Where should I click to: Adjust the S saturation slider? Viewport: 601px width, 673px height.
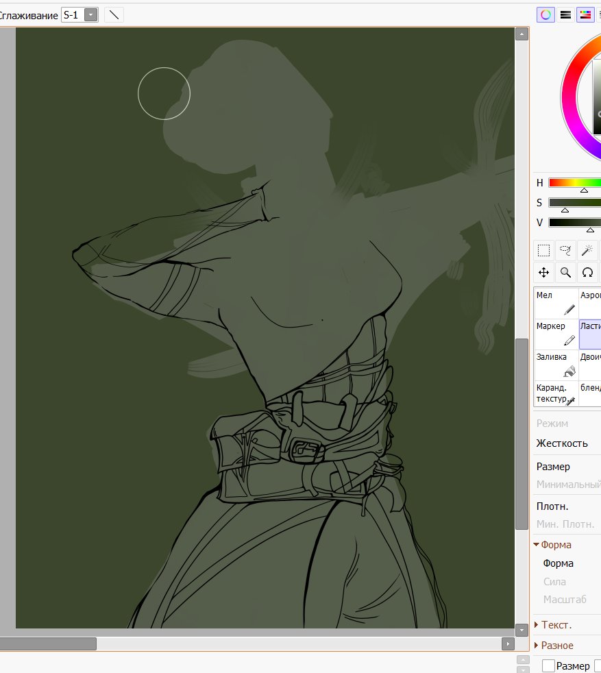pos(575,203)
